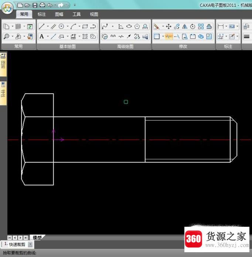The width and height of the screenshot is (252, 257).
Task: Open the CAXA application menu button
Action: point(7,8)
